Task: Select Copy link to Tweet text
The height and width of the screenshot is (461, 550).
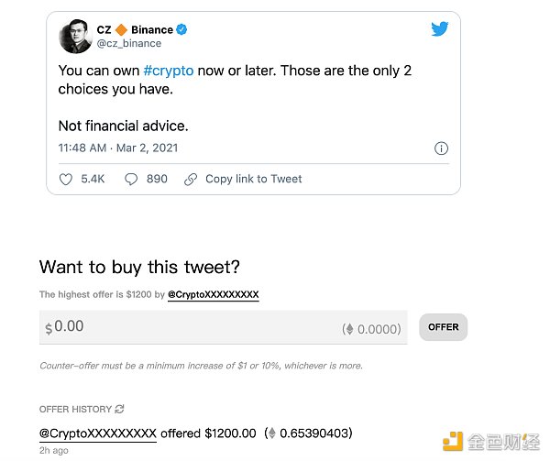Action: pyautogui.click(x=253, y=180)
